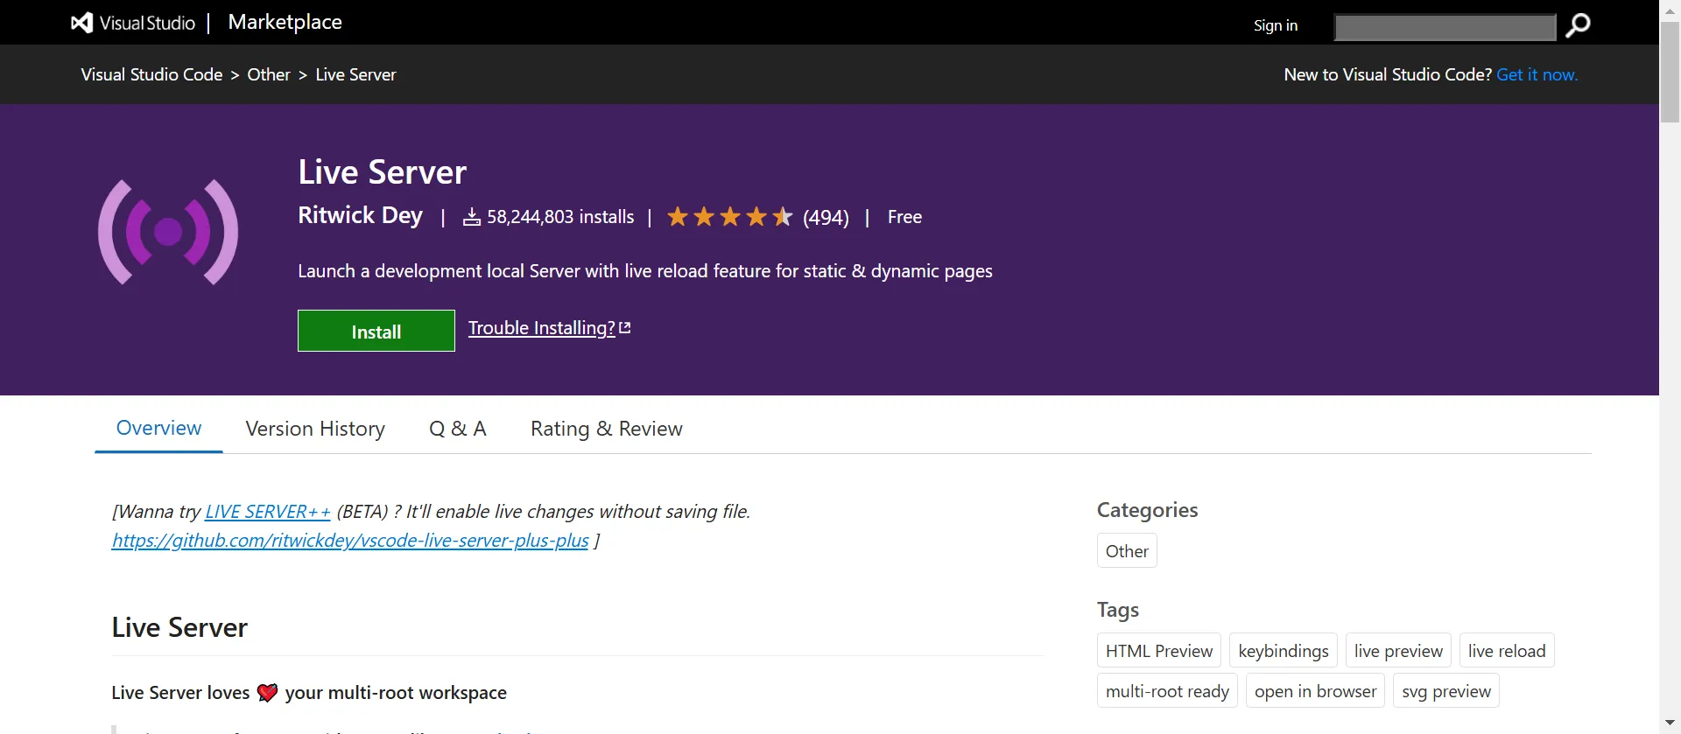Click the svg preview tag
The image size is (1681, 734).
click(x=1446, y=691)
